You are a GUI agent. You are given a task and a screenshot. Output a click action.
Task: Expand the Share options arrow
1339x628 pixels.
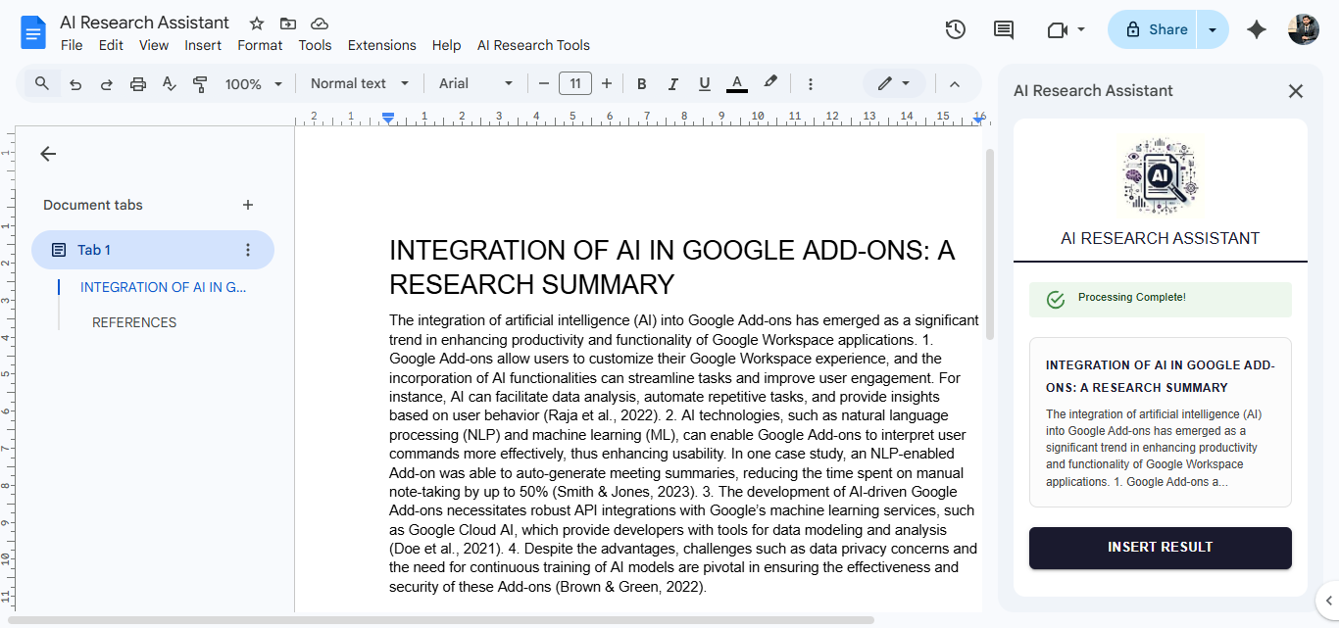coord(1212,29)
